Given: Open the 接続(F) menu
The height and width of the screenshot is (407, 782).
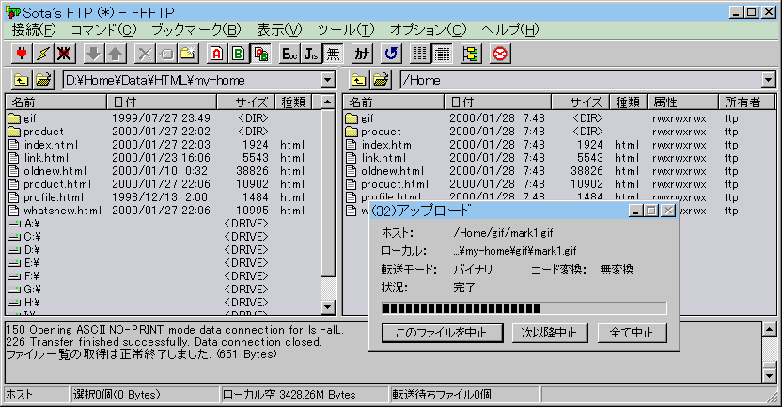Looking at the screenshot, I should (34, 30).
